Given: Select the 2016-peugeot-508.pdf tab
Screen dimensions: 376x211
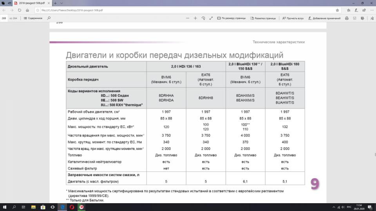Looking at the screenshot, I should (32, 3).
